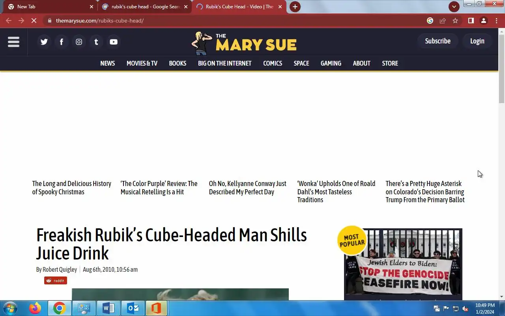This screenshot has width=505, height=316.
Task: Open the 'Wonka' Roald Dahl article link
Action: click(337, 192)
